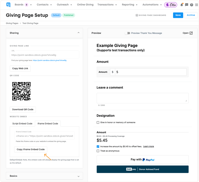Open the notifications bell
The image size is (199, 182).
click(x=182, y=5)
